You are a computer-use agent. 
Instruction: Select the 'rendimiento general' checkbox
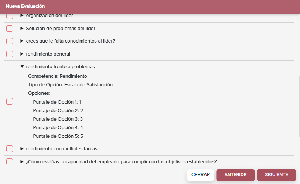(10, 54)
